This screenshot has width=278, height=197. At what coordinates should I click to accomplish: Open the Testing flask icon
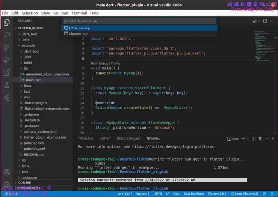[x=6, y=85]
